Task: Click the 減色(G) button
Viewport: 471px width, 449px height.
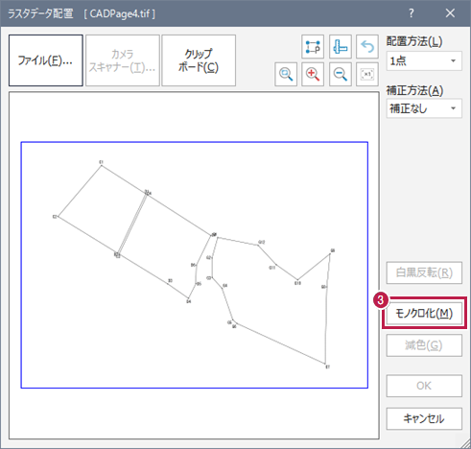Action: (424, 345)
